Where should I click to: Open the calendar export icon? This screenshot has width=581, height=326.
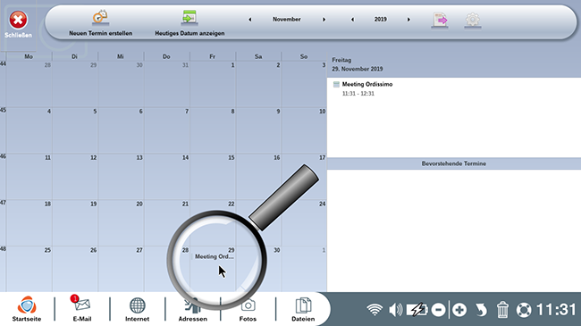point(440,20)
